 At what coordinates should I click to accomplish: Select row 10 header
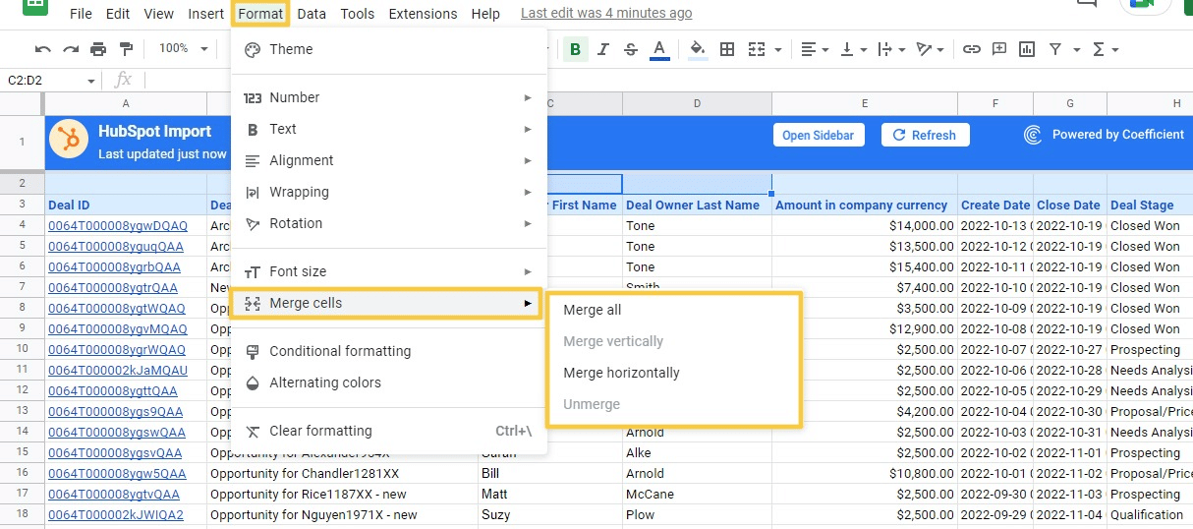[22, 349]
